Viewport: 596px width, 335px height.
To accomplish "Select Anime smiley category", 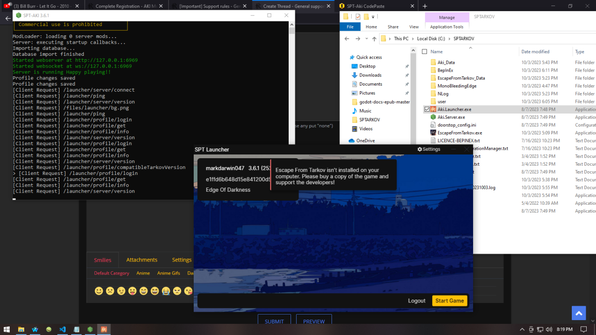I will tap(143, 273).
